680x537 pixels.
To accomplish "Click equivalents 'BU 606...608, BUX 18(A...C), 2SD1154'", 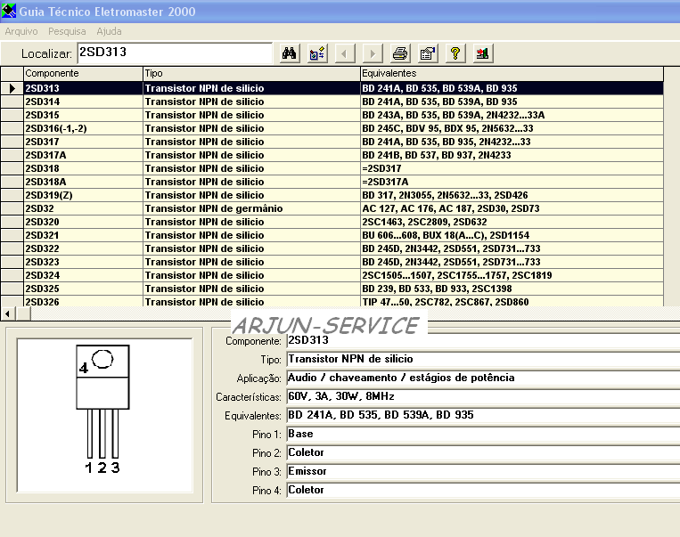I will tap(512, 235).
